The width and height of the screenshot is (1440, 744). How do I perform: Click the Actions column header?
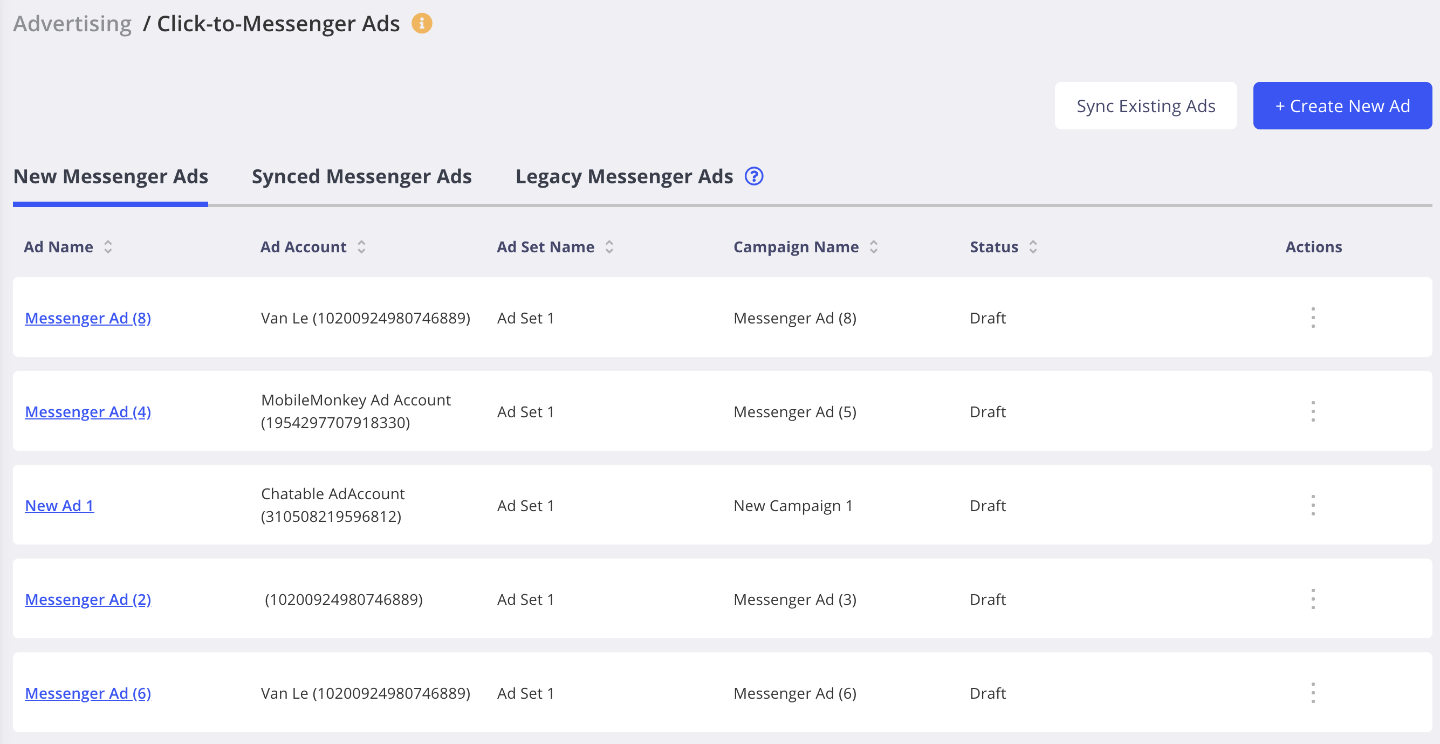point(1313,247)
